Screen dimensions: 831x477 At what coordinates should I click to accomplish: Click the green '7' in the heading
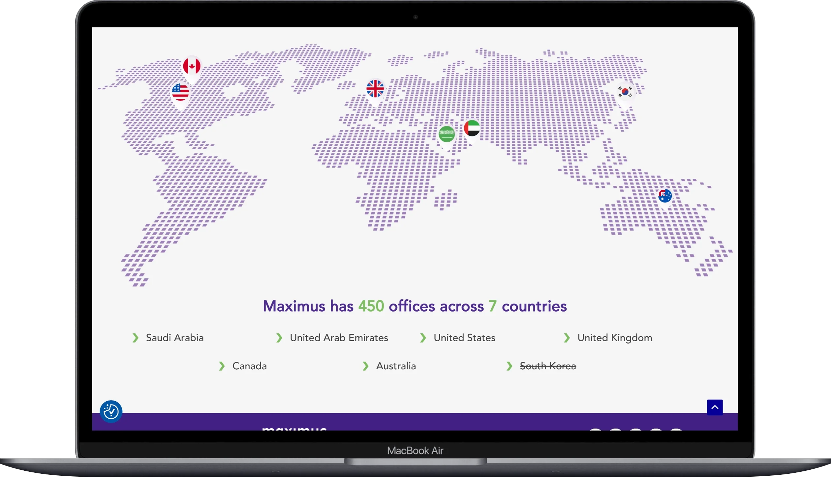(x=493, y=306)
